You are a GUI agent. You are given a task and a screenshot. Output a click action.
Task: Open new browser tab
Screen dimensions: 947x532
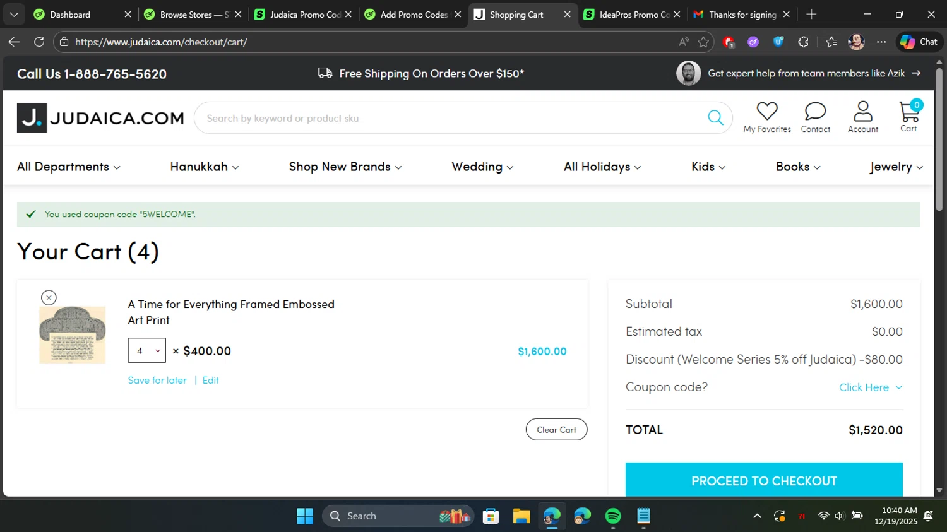811,14
